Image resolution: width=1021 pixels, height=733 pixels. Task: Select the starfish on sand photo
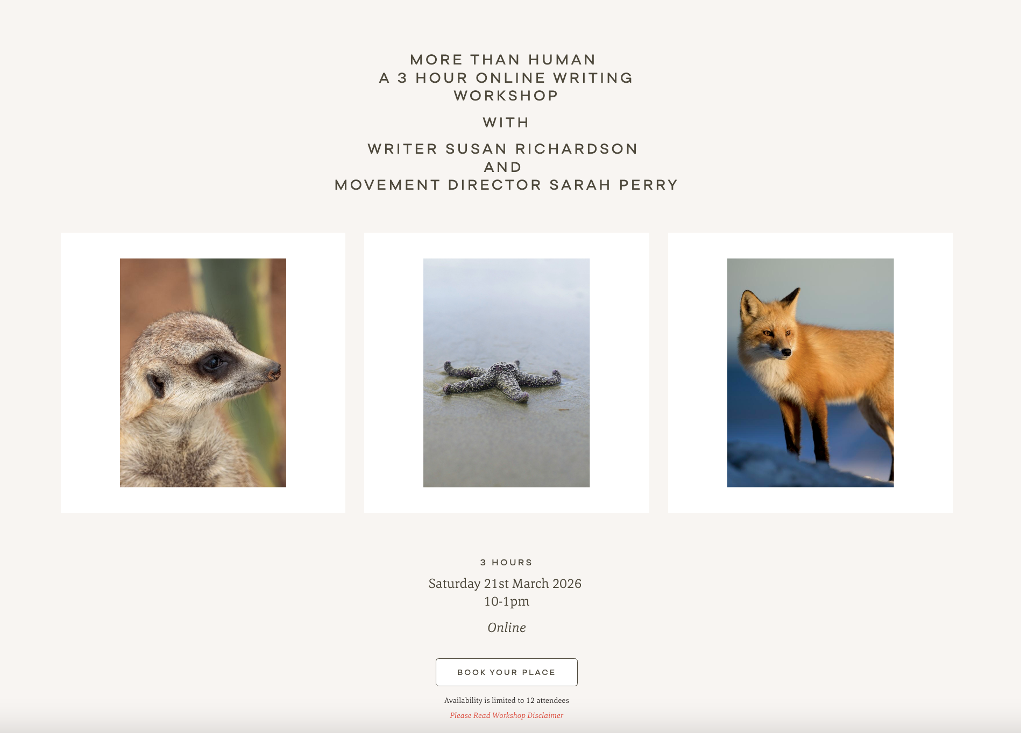pyautogui.click(x=506, y=373)
